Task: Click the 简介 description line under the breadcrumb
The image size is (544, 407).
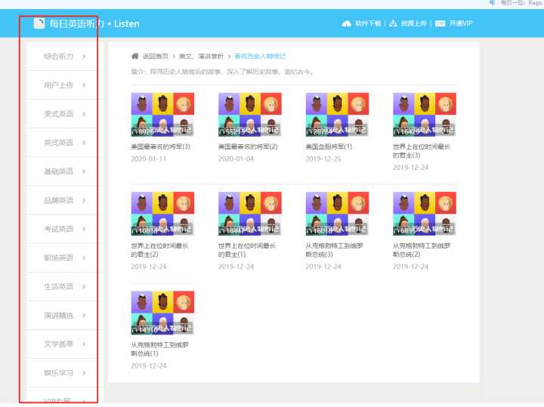Action: (222, 72)
